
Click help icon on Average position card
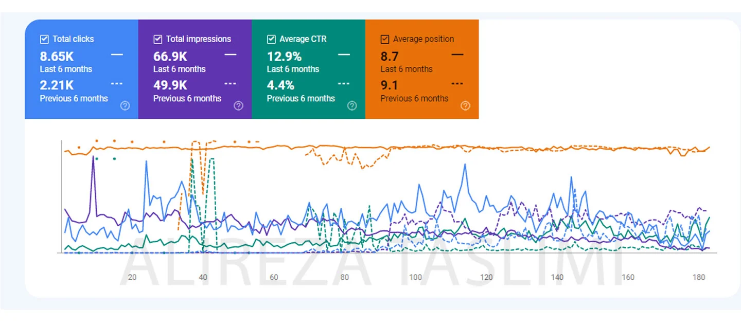coord(465,106)
